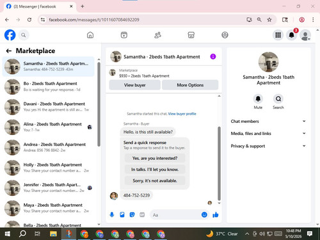Open a new browser tab
320x240 pixels.
click(83, 6)
